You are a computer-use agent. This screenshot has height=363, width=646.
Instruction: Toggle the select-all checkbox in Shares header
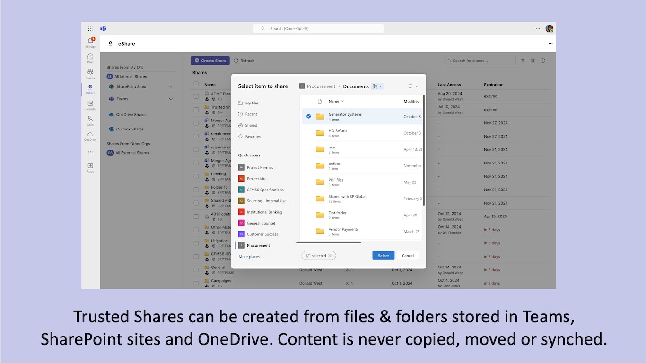pos(196,85)
